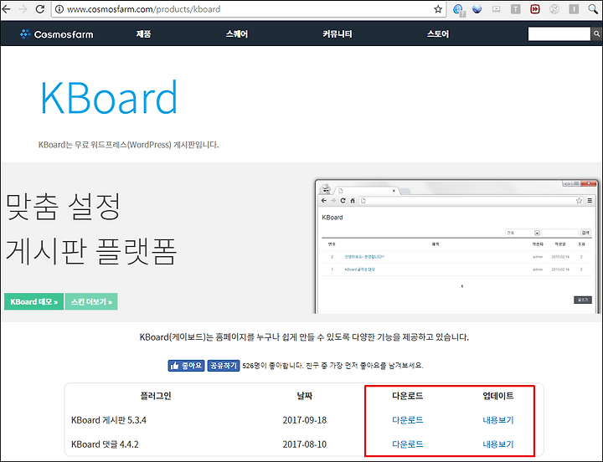The width and height of the screenshot is (603, 462).
Task: Click the Facebook 공유하기 button
Action: (x=224, y=366)
